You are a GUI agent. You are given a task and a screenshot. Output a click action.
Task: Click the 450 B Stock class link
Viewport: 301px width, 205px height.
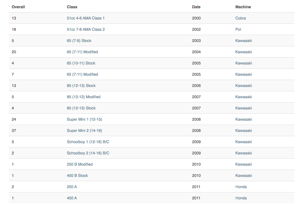(x=77, y=176)
